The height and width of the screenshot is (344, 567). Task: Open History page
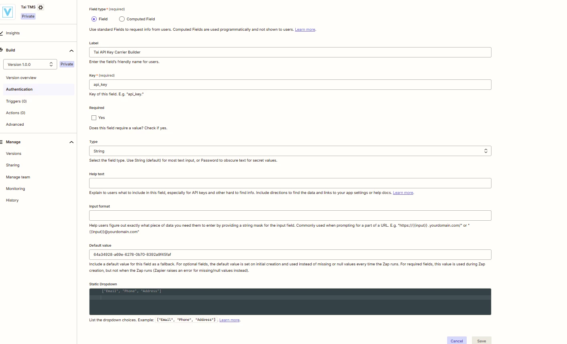click(12, 200)
